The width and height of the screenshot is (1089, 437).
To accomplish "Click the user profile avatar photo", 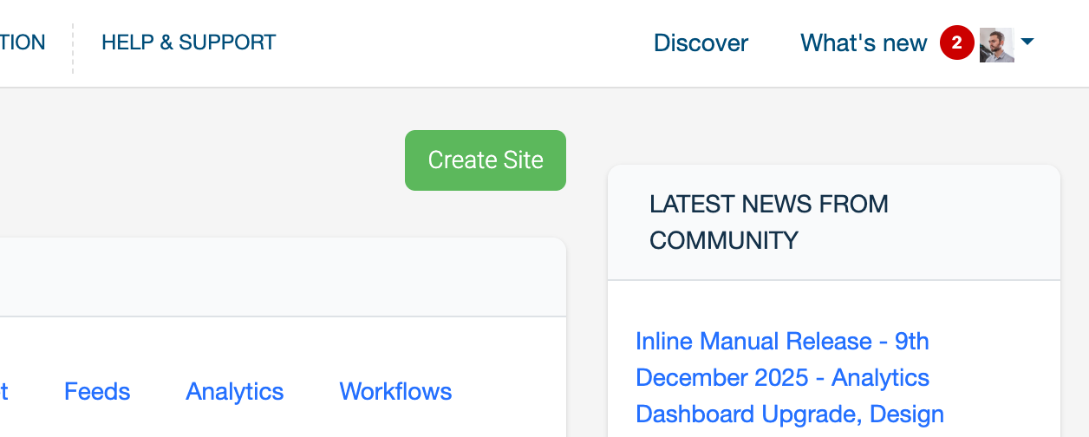I will [x=996, y=44].
